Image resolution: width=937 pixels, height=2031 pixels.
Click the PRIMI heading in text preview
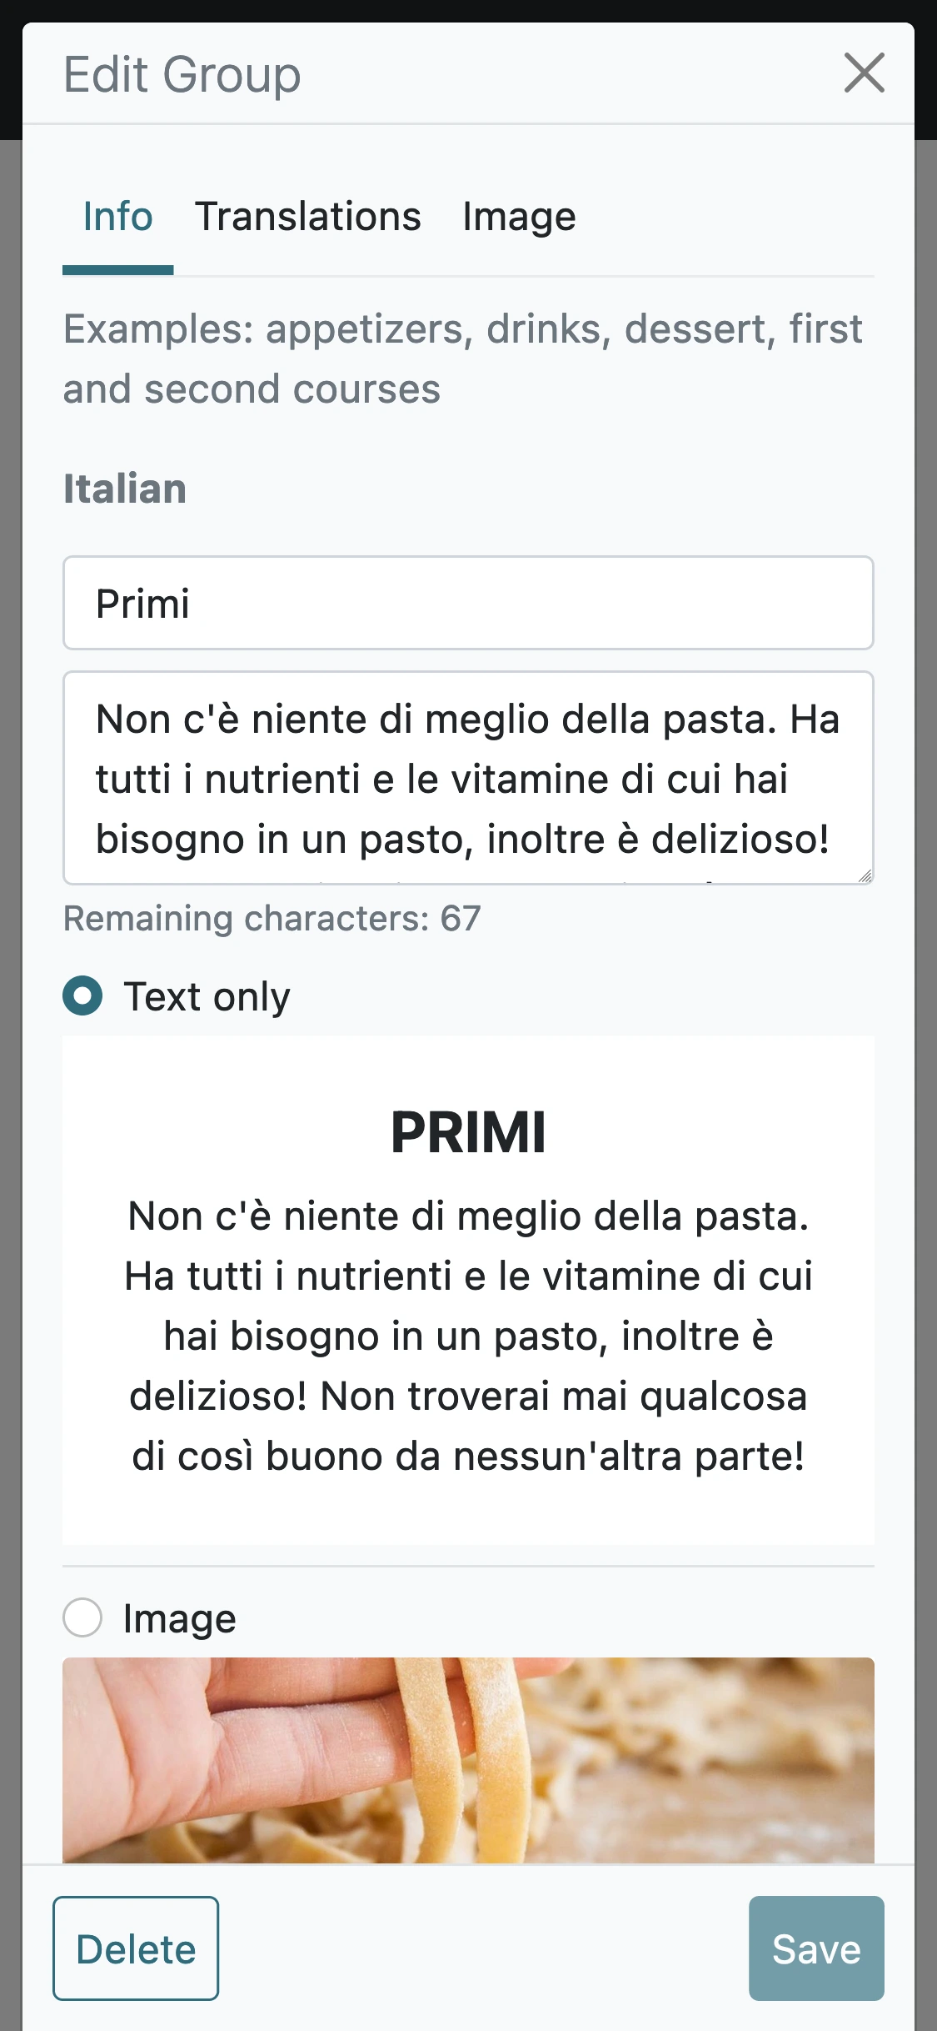[468, 1133]
